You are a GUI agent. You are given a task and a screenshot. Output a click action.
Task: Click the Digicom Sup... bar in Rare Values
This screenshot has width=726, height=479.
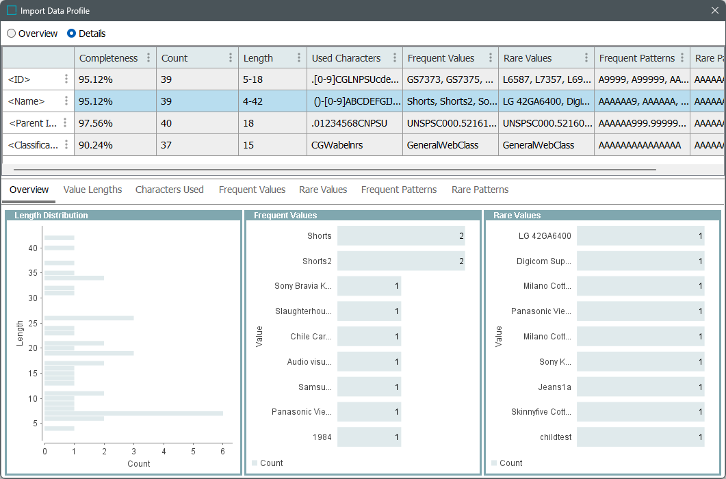pos(640,261)
